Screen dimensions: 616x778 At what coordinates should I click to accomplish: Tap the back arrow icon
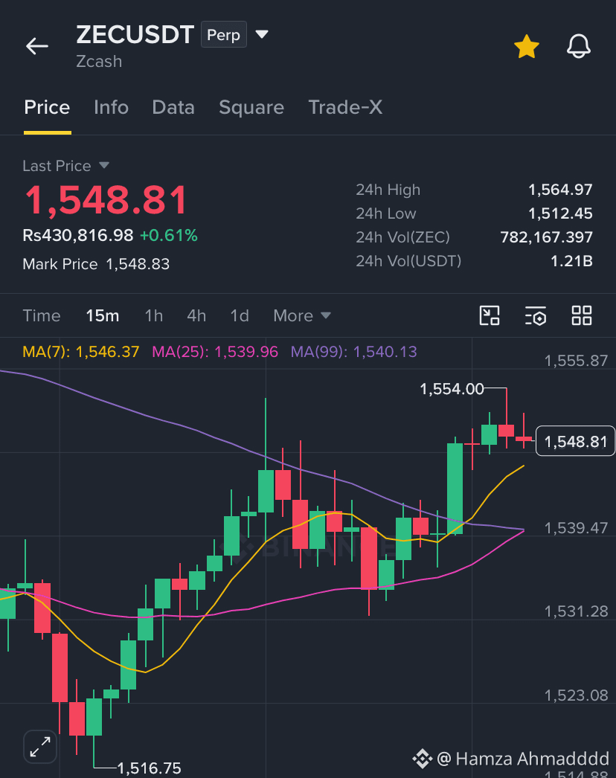[37, 46]
